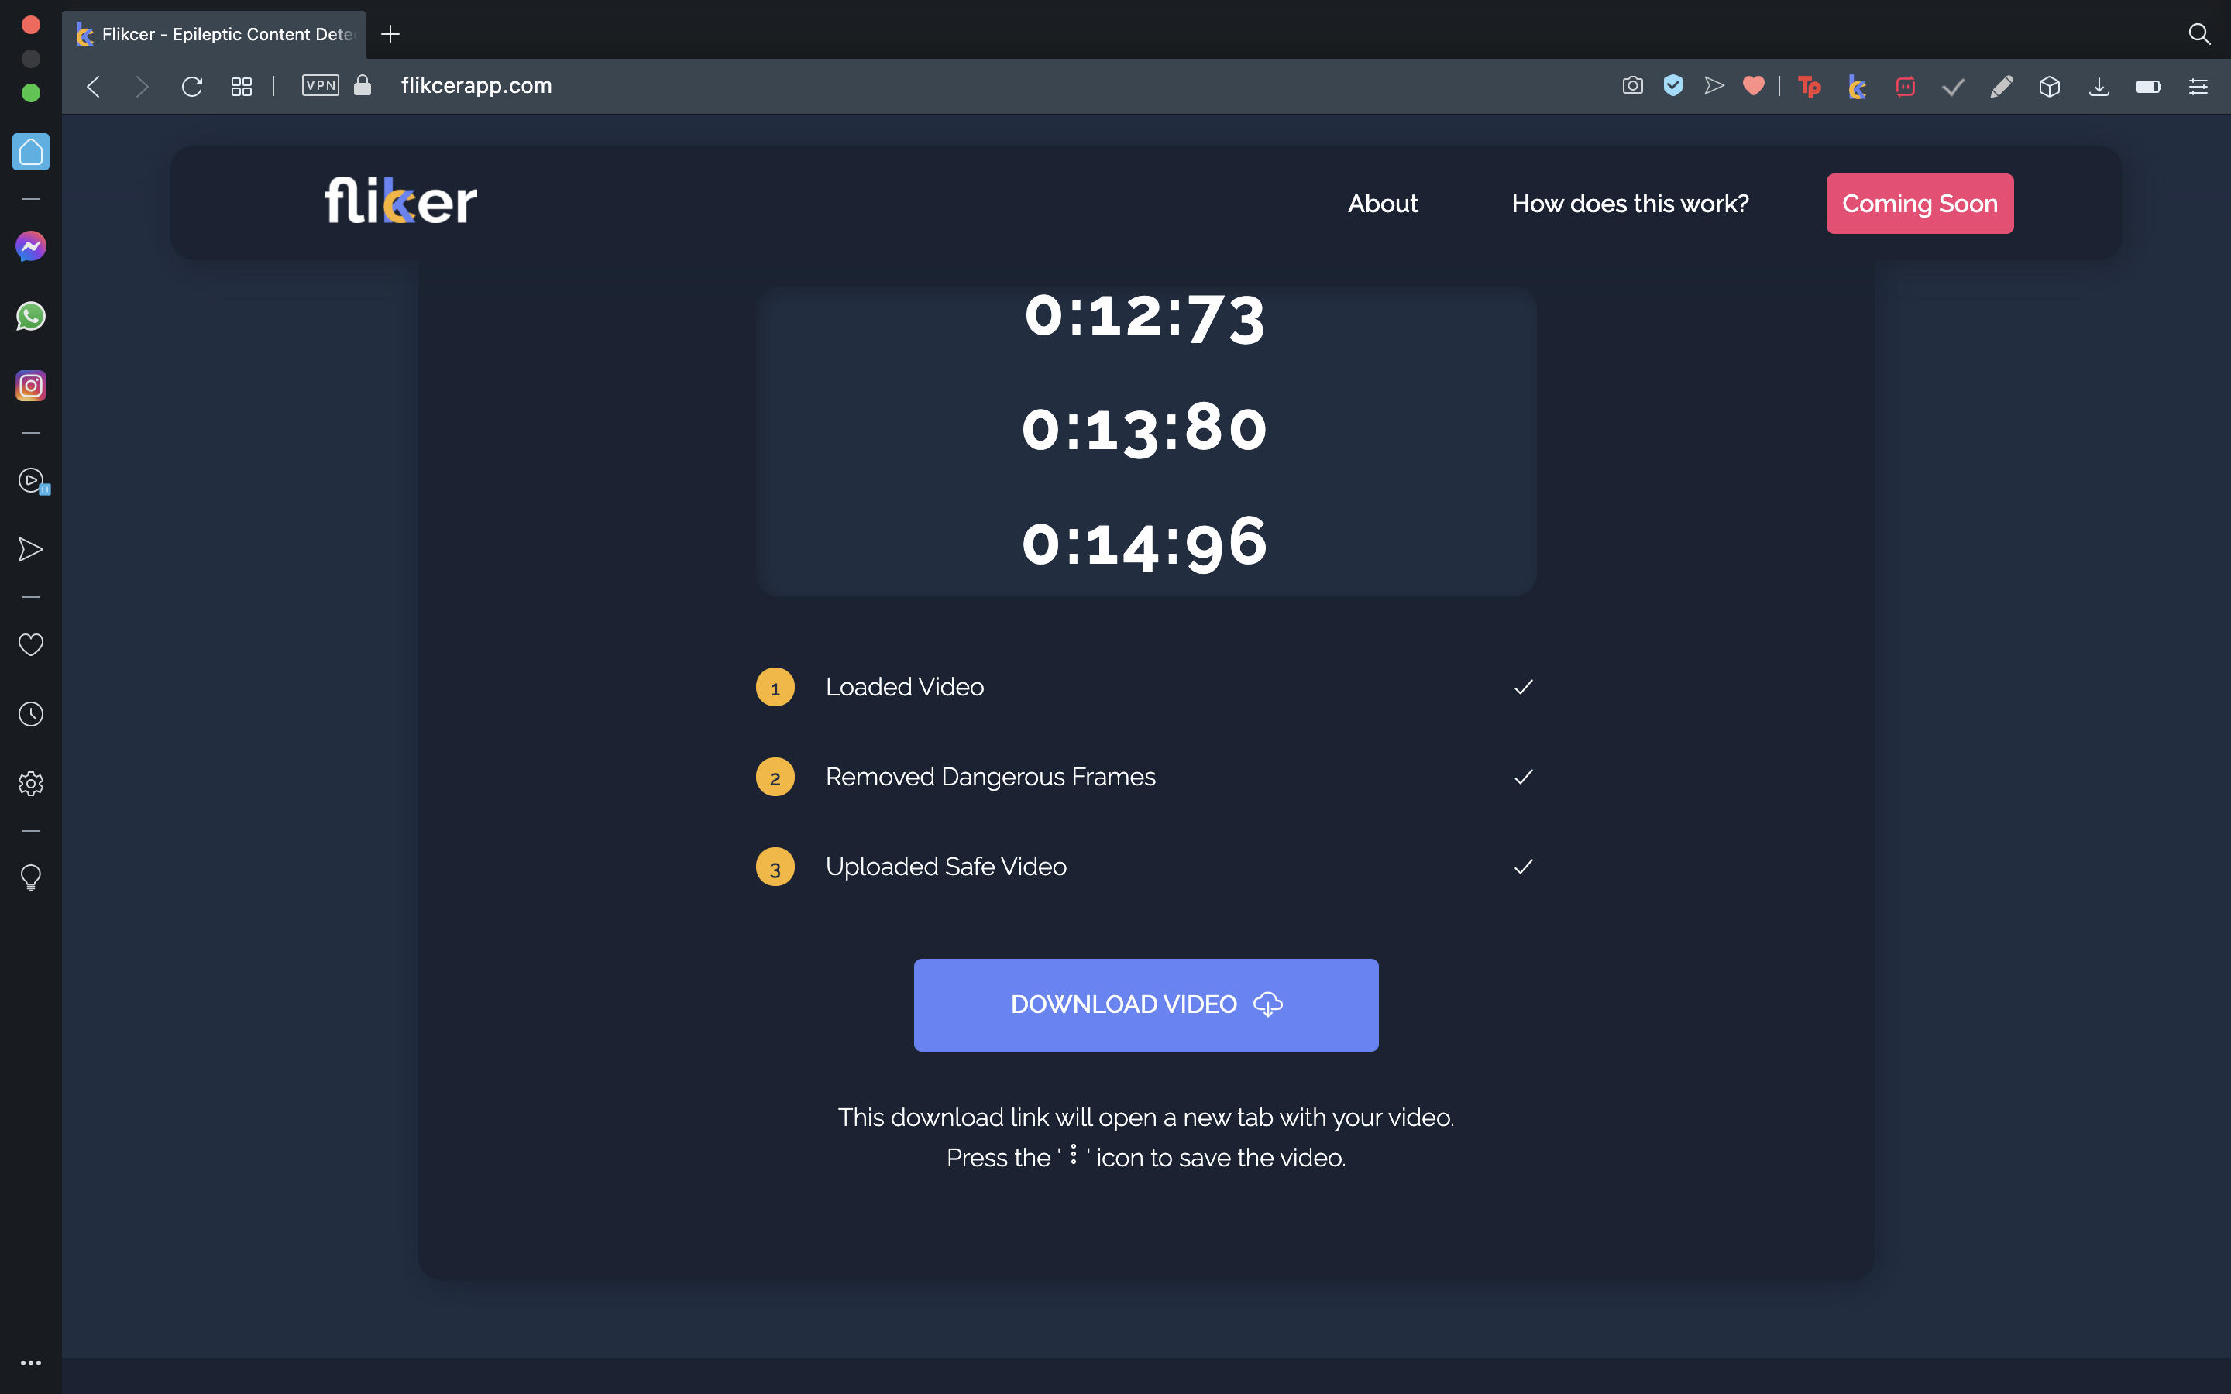This screenshot has width=2231, height=1394.
Task: Open the About nav link
Action: 1382,204
